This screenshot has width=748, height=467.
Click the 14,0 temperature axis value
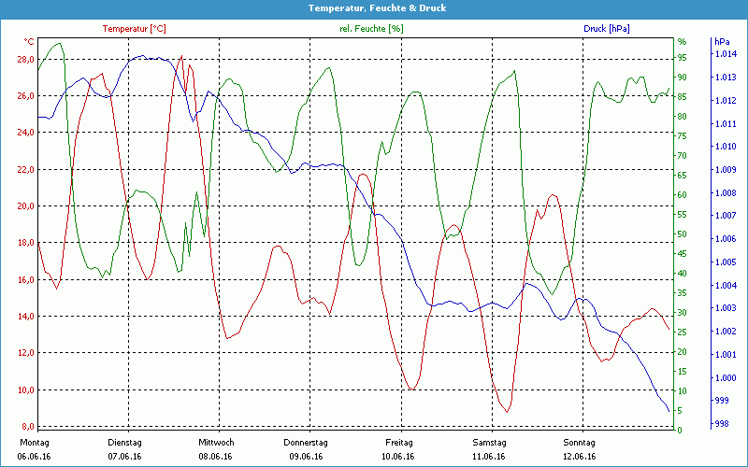[x=26, y=316]
